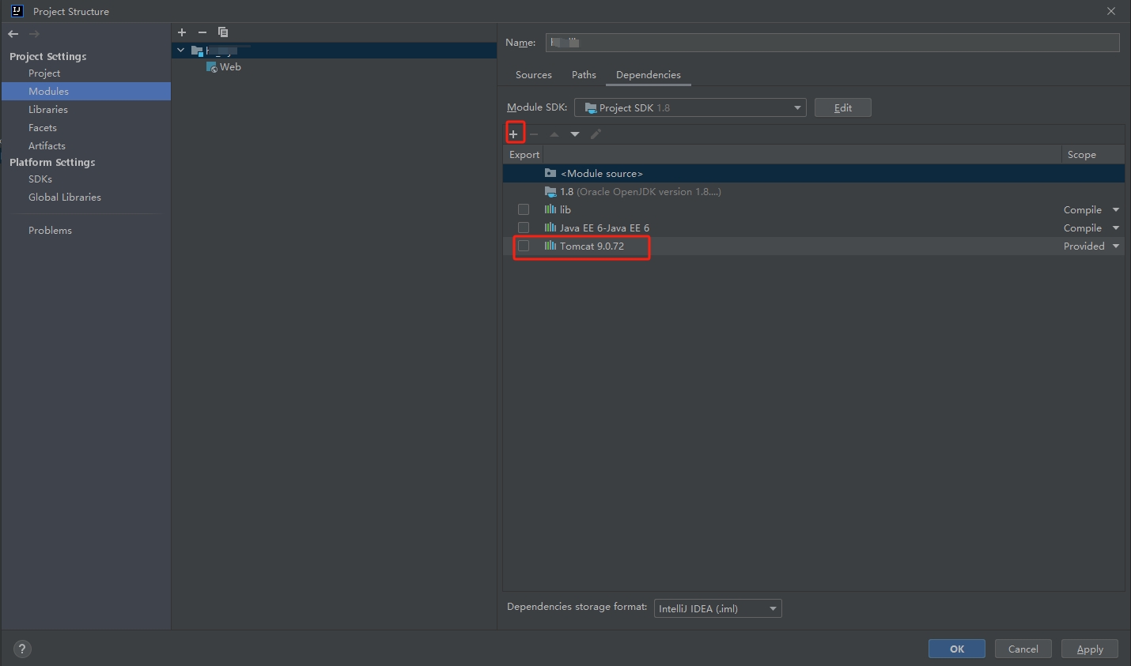
Task: Click the remove dependency minus icon
Action: pyautogui.click(x=534, y=134)
